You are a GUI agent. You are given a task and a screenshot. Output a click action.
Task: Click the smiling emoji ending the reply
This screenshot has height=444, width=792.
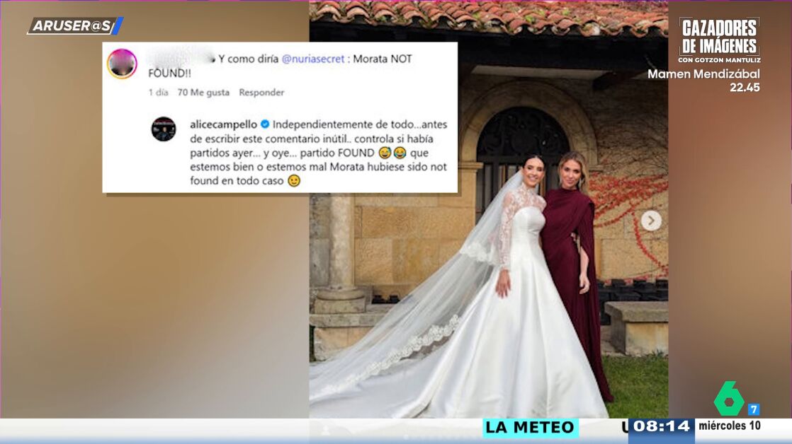294,180
